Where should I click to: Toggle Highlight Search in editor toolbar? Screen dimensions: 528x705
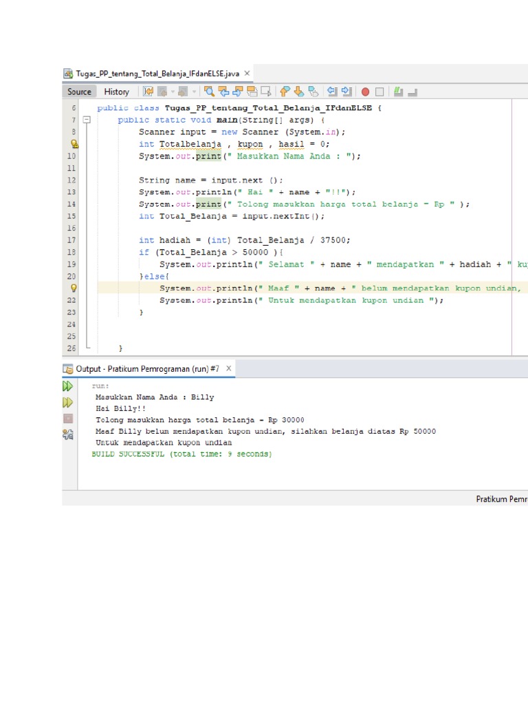click(x=252, y=92)
